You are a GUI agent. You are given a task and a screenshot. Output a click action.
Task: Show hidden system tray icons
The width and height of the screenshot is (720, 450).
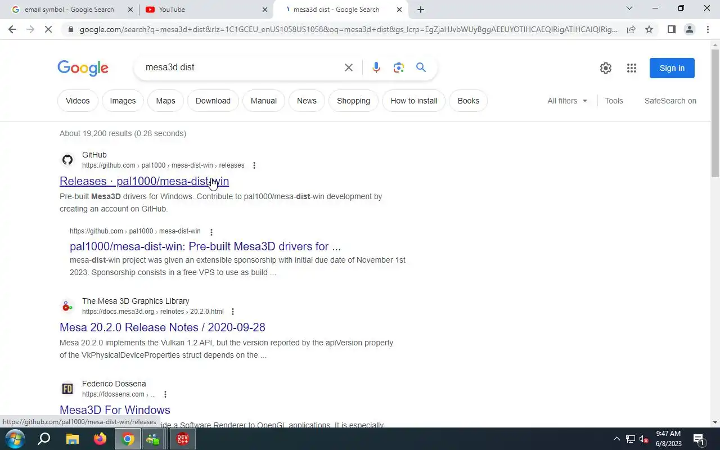pyautogui.click(x=616, y=439)
